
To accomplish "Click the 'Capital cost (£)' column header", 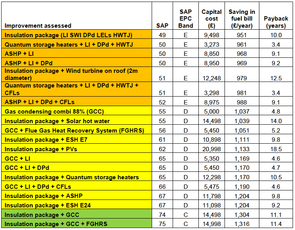I will pyautogui.click(x=211, y=19).
